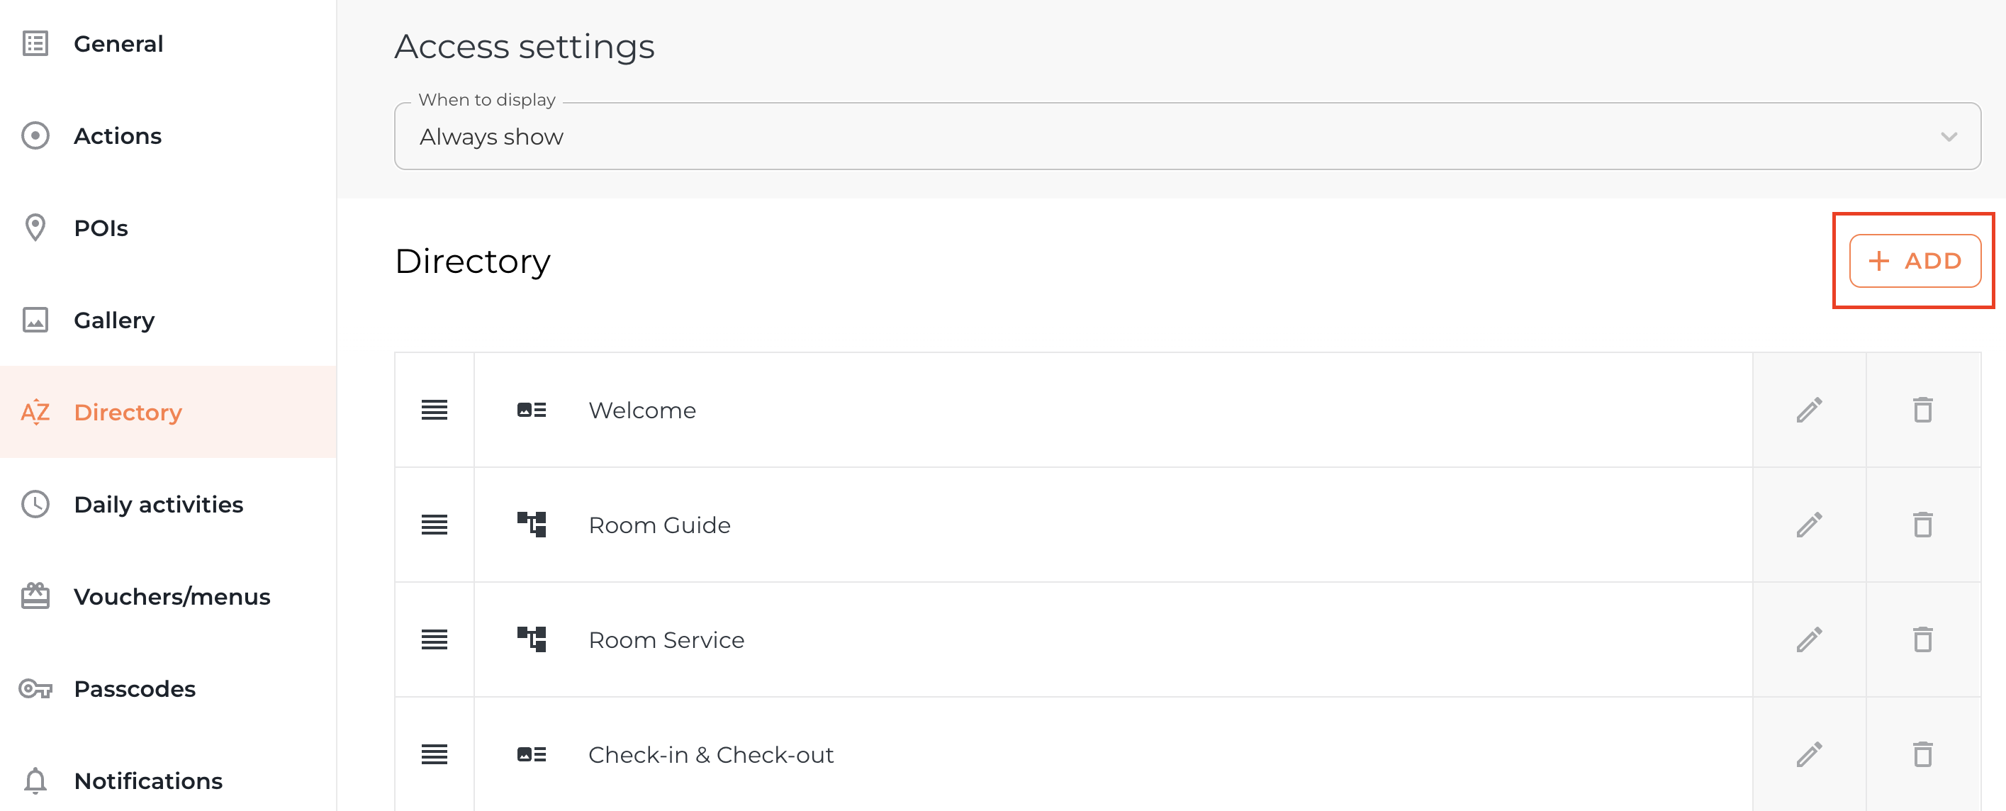Click the drag handle for Welcome row

tap(434, 410)
